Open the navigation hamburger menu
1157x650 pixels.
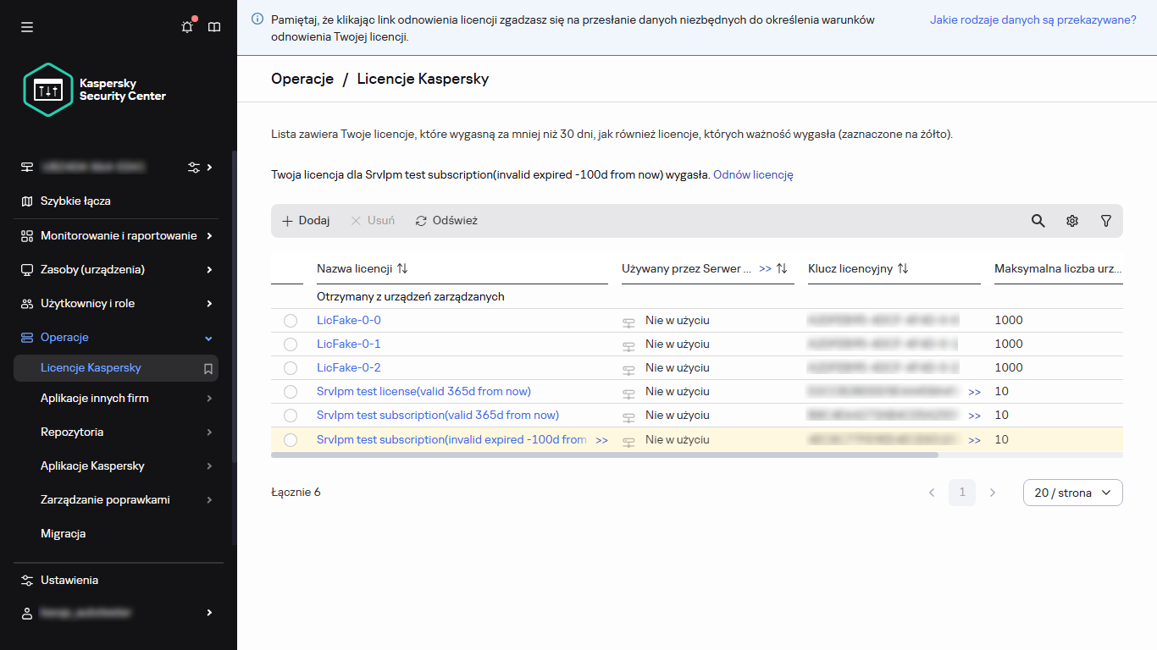[27, 27]
